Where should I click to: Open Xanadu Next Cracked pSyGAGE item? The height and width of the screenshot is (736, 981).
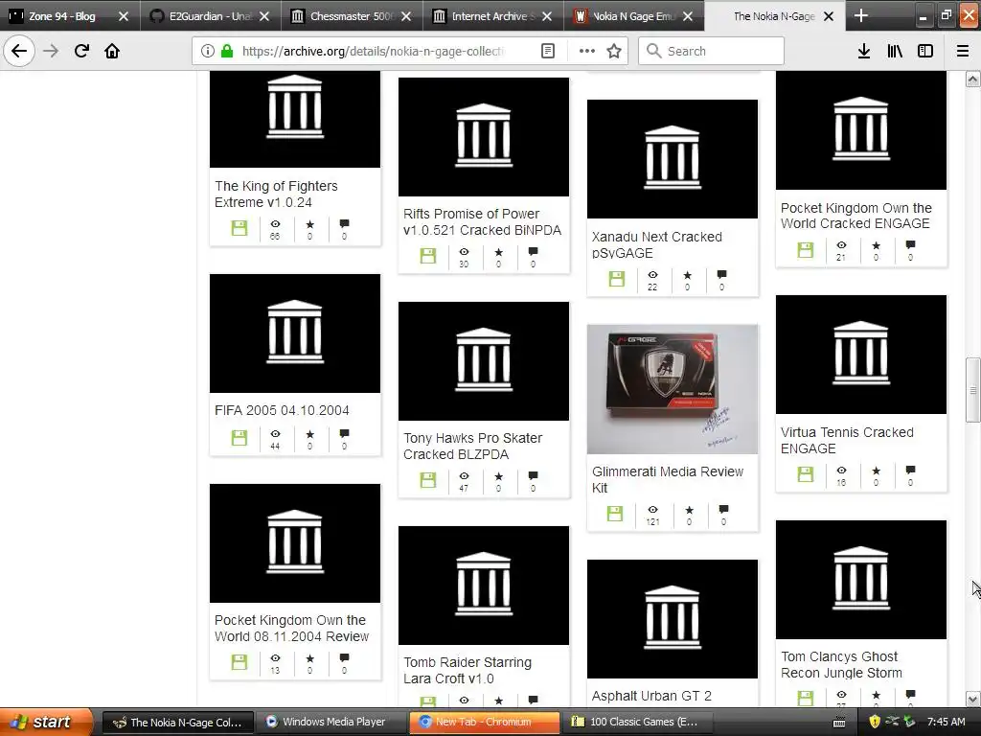tap(657, 244)
